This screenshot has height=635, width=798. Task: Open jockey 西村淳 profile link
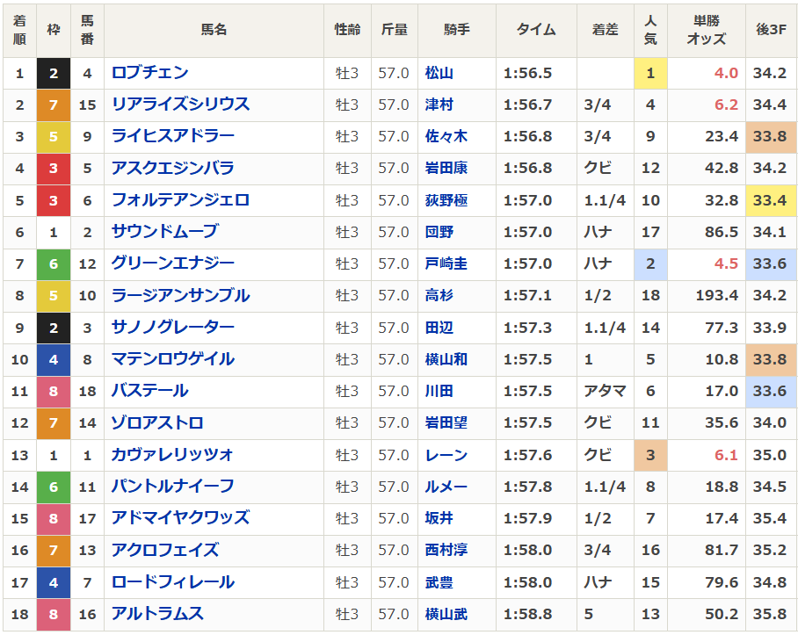click(446, 550)
